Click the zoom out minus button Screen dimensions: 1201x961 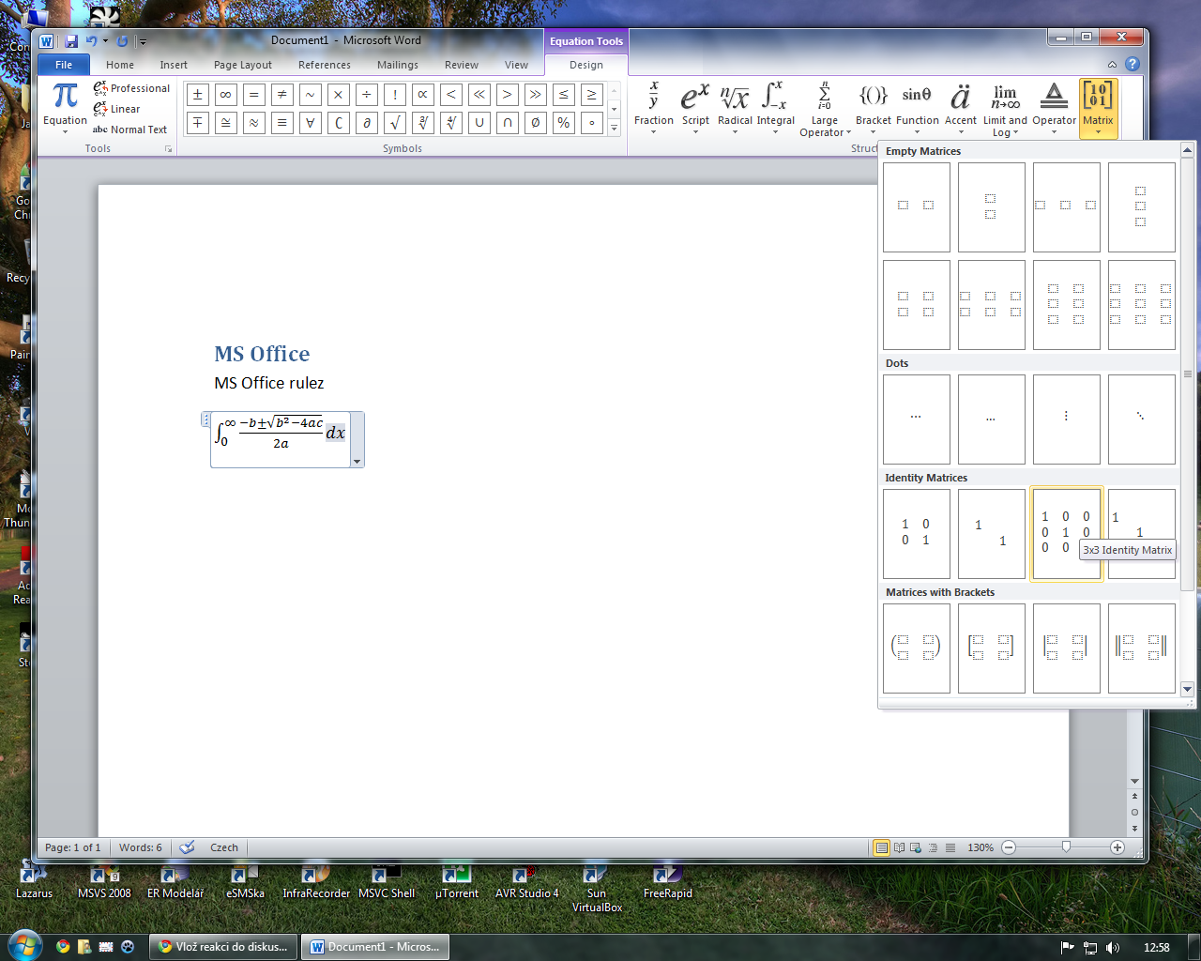pos(1009,847)
